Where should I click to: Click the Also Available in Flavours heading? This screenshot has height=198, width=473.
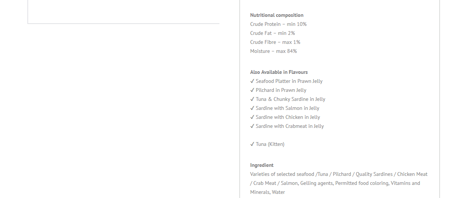point(279,72)
